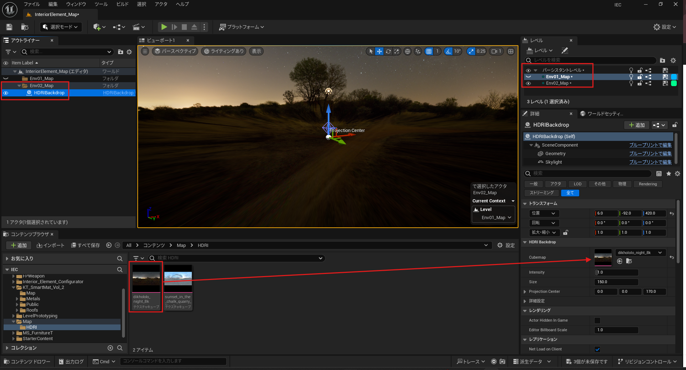This screenshot has width=686, height=370.
Task: Switch to the ワールドセッティング tab
Action: 605,114
